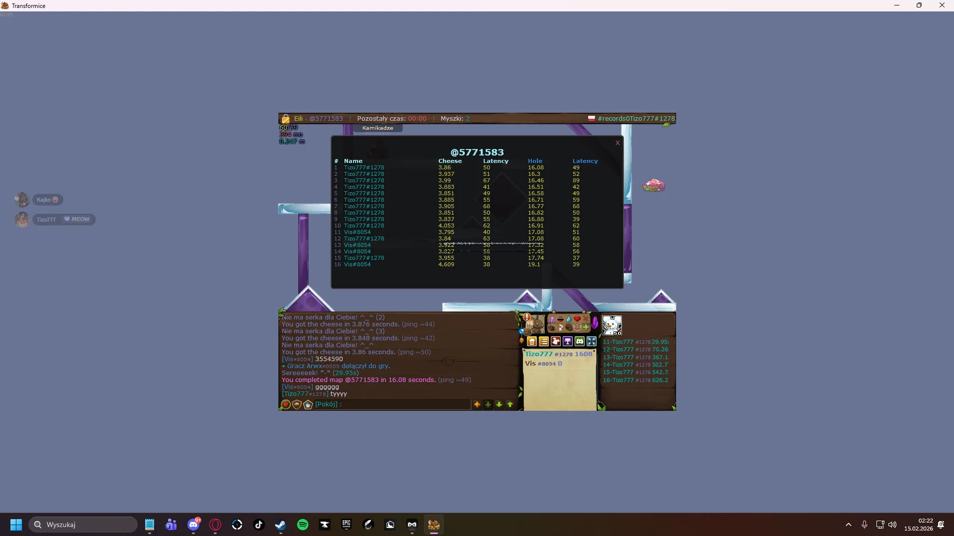Open the shop (clothing) button

pos(556,341)
